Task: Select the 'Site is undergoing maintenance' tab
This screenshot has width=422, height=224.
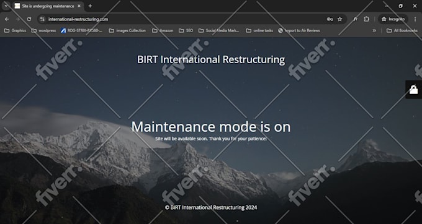Action: (x=48, y=6)
